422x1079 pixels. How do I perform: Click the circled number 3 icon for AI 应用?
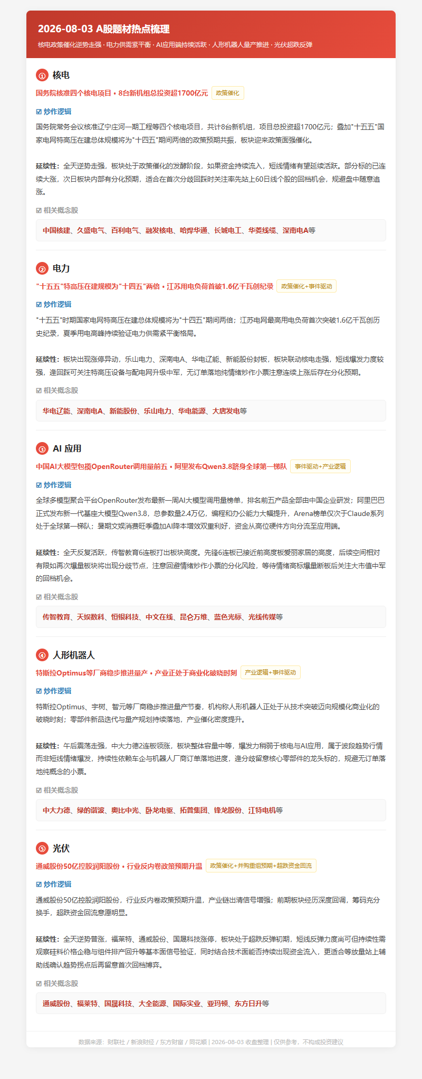(42, 449)
